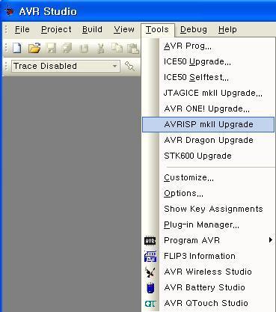Click the pin icon beside Trace Disabled
The height and width of the screenshot is (312, 276).
click(x=129, y=66)
